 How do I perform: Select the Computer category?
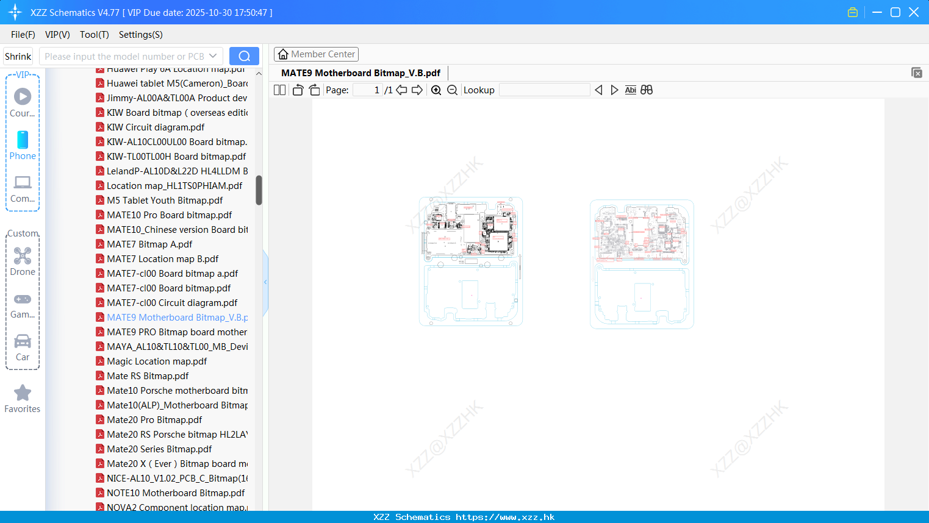pyautogui.click(x=23, y=188)
